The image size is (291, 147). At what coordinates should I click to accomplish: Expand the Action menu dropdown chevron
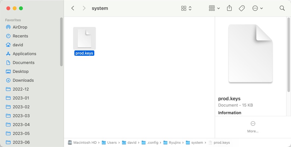click(262, 8)
